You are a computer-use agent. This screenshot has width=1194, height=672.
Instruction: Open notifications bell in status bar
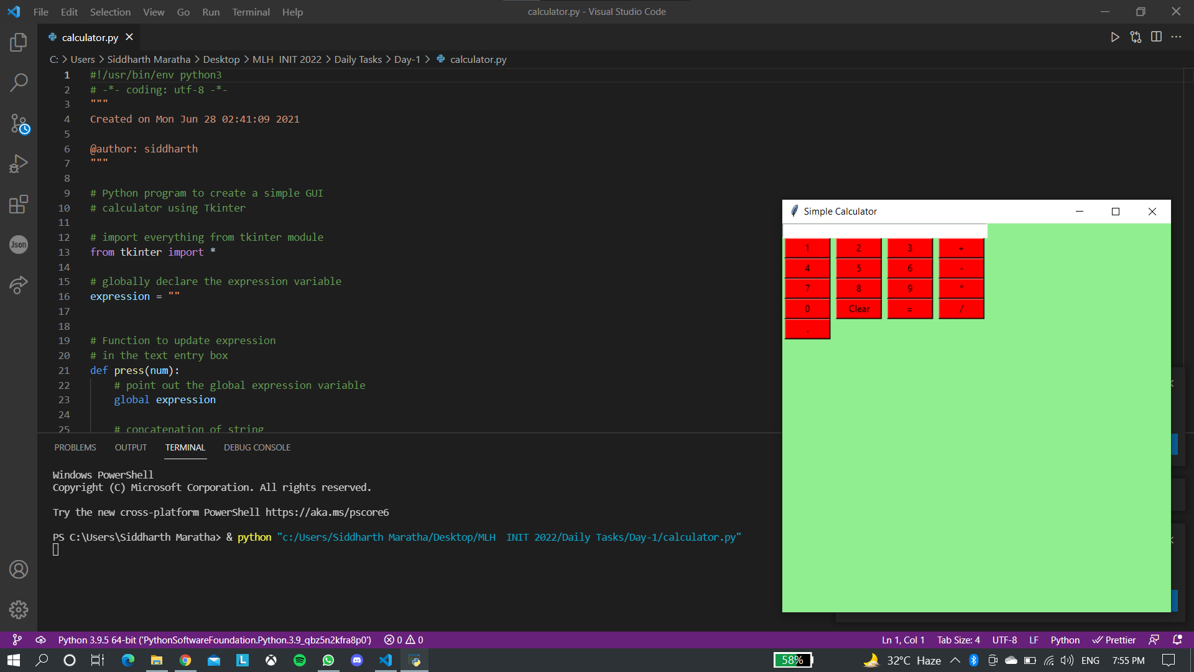[x=1177, y=640]
